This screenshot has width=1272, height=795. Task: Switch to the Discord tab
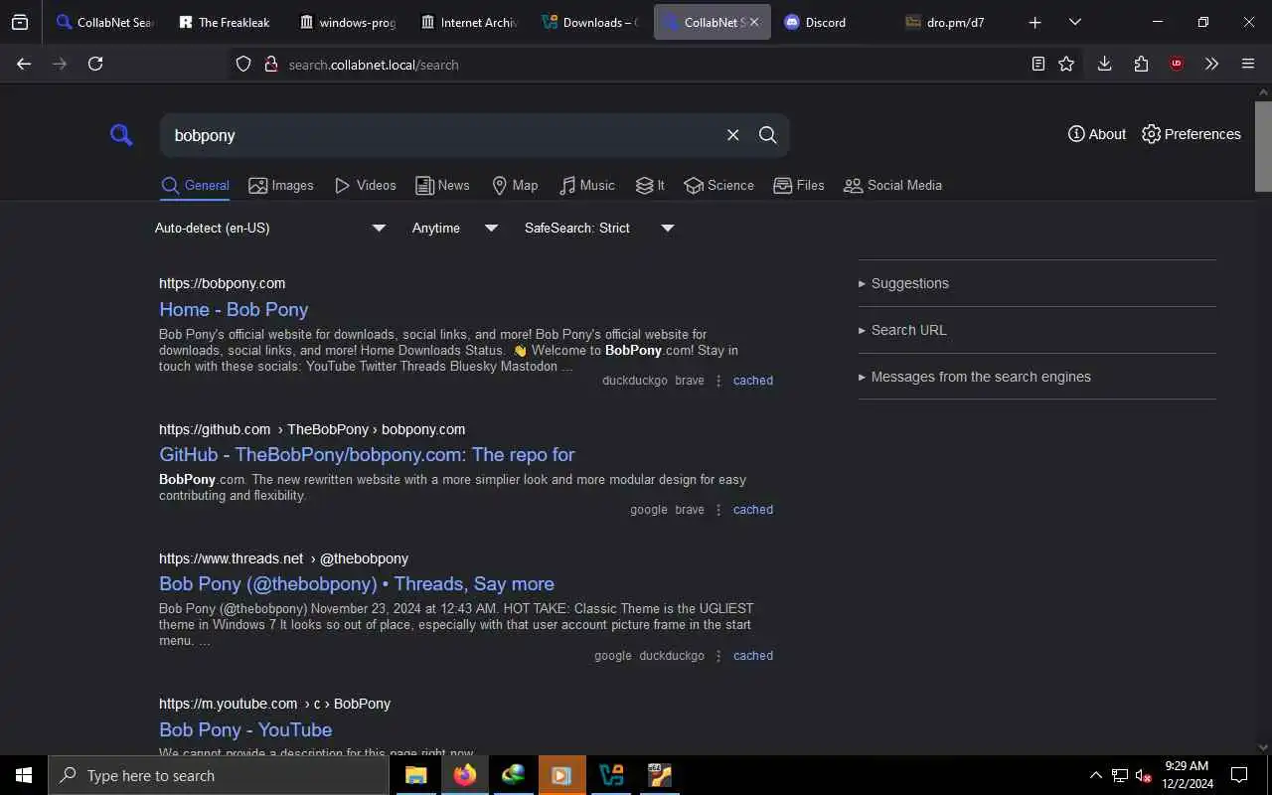833,22
